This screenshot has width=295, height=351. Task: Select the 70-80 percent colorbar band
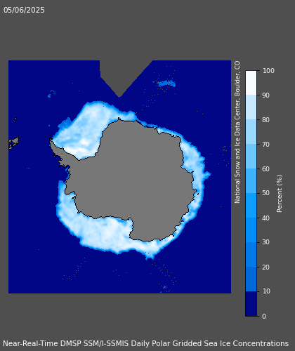[251, 132]
